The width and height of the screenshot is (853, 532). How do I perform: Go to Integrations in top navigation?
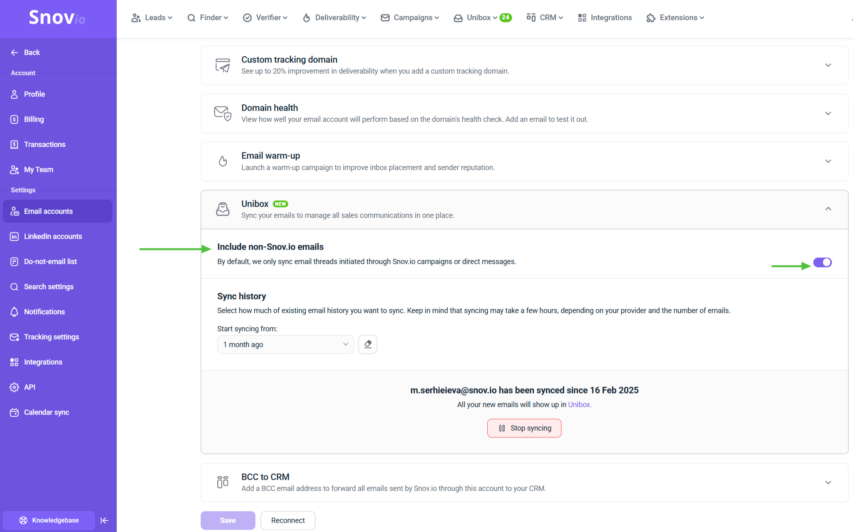pyautogui.click(x=605, y=17)
